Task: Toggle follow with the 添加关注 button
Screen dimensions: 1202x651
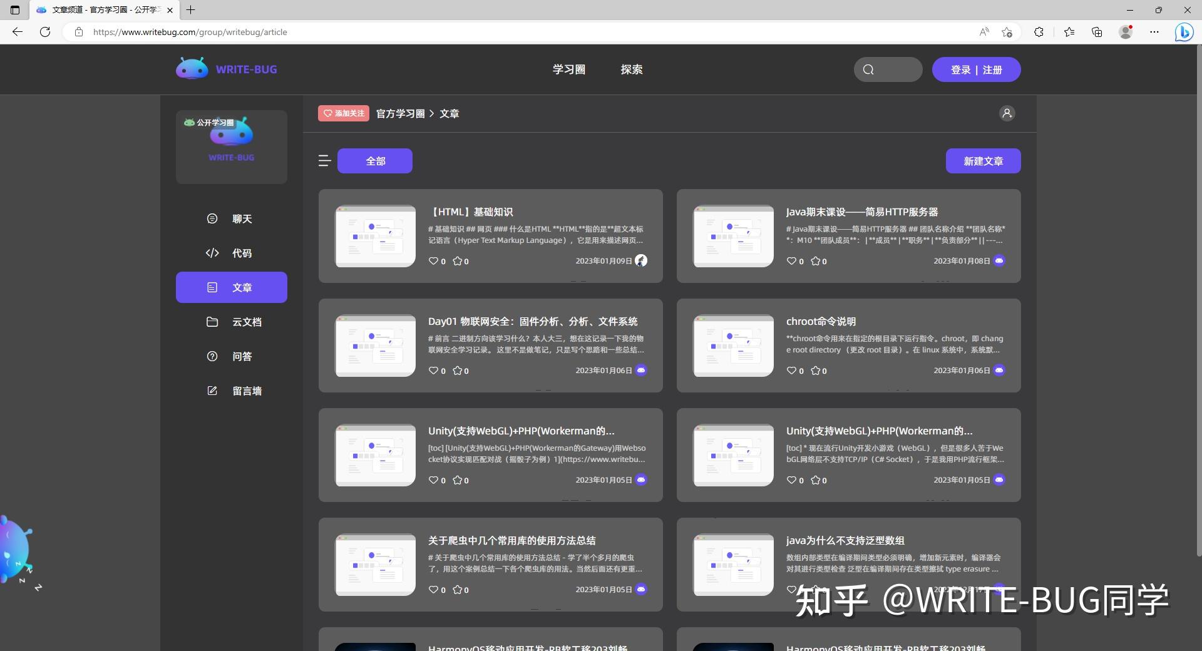Action: point(343,113)
